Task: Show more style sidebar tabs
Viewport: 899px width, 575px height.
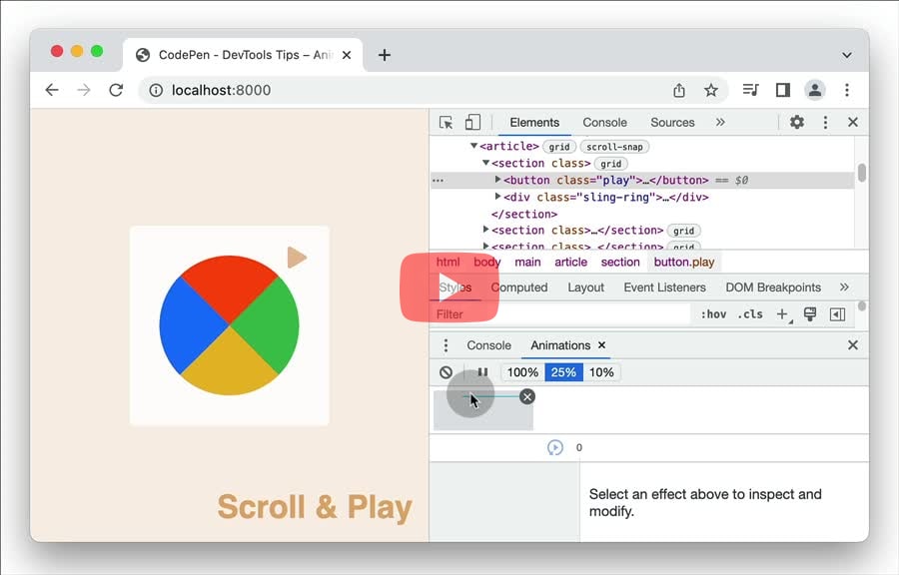Action: (x=844, y=287)
